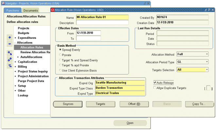Viewport: 216px width, 130px height.
Task: Expand the Project Administration node
Action: [15, 76]
